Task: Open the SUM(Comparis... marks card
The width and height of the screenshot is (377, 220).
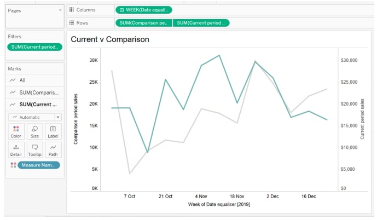Action: pyautogui.click(x=35, y=92)
